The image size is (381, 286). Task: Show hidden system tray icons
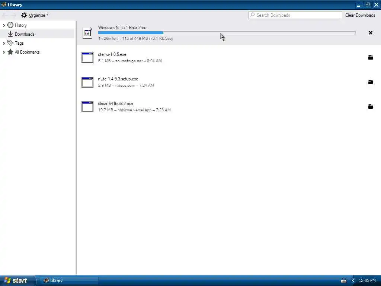point(353,281)
